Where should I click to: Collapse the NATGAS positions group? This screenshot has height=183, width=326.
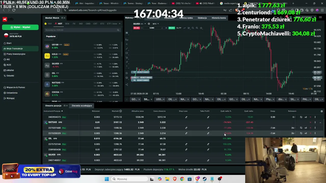click(x=320, y=123)
